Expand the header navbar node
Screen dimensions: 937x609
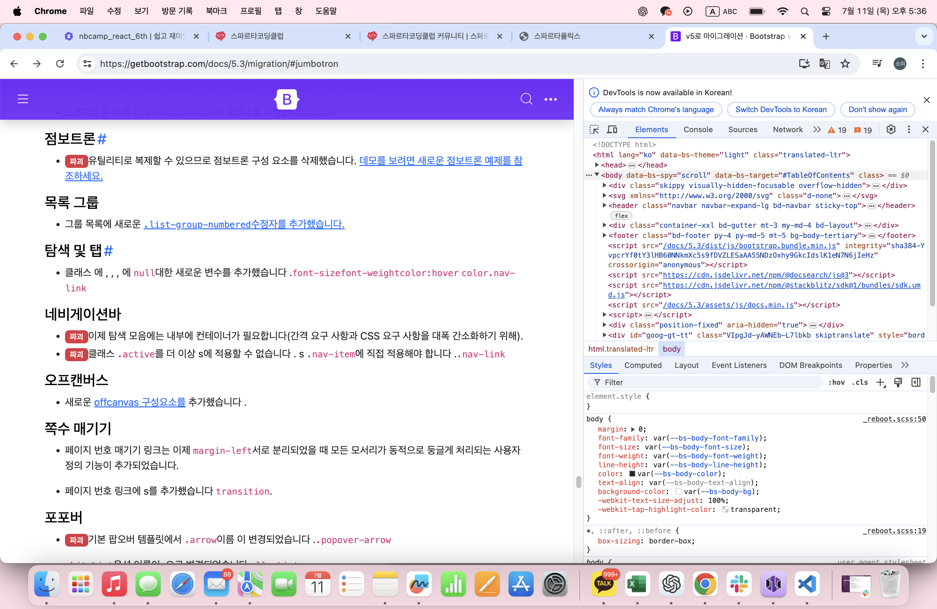[604, 205]
